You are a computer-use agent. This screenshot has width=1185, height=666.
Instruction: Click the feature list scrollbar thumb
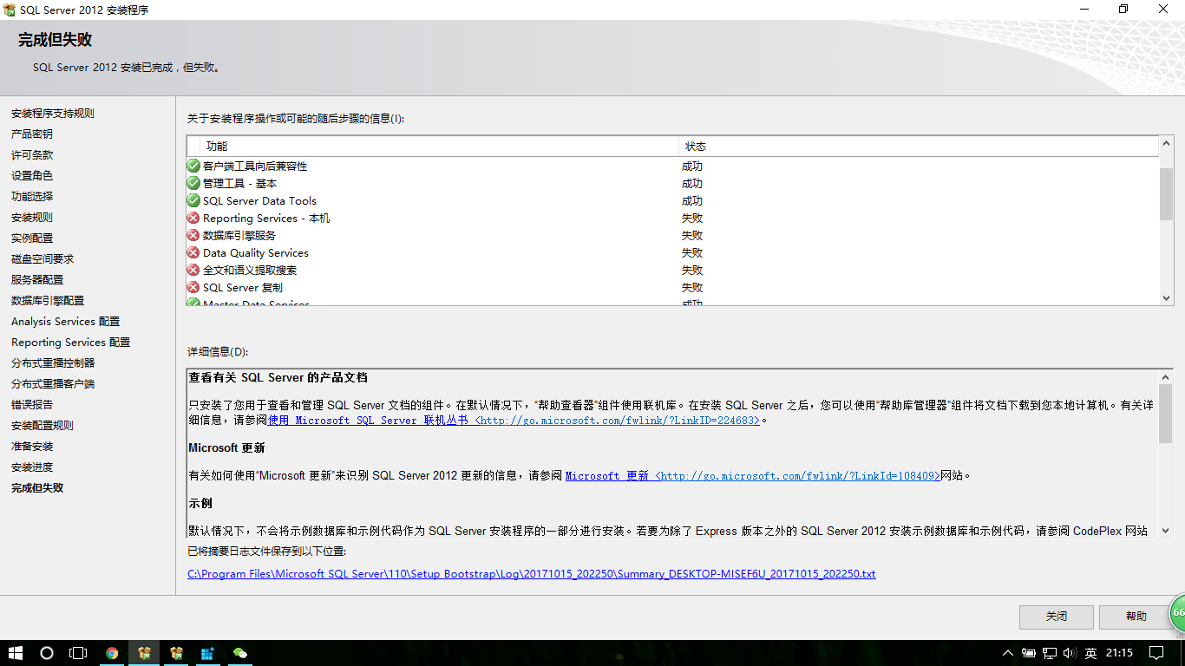click(x=1166, y=194)
